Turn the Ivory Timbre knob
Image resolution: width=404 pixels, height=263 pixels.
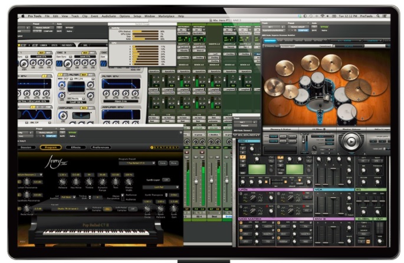point(89,182)
